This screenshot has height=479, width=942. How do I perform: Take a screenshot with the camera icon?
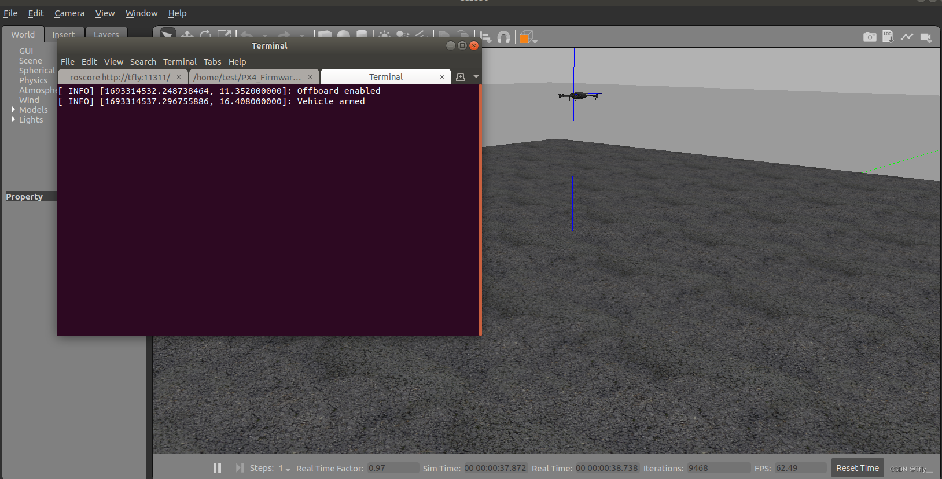coord(870,37)
